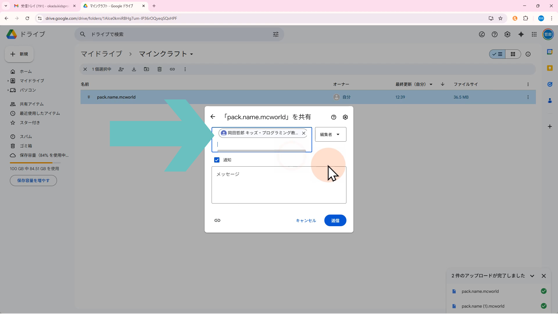558x314 pixels.
Task: Select the list layout view toggle
Action: tap(497, 54)
